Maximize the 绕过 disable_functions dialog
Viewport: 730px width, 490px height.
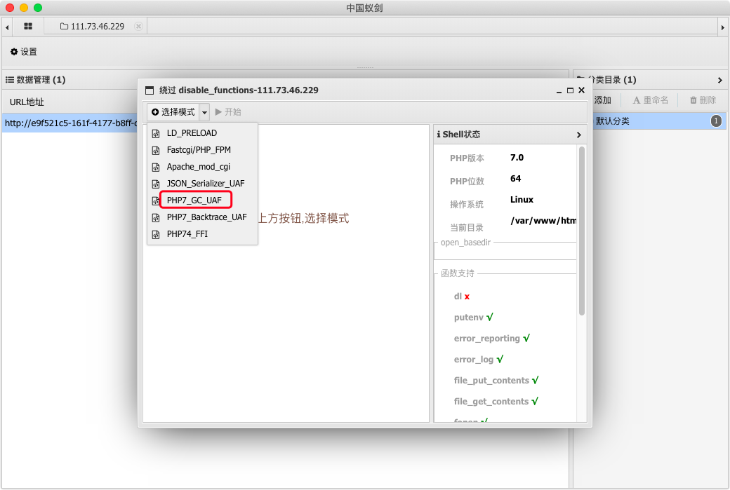pos(570,90)
